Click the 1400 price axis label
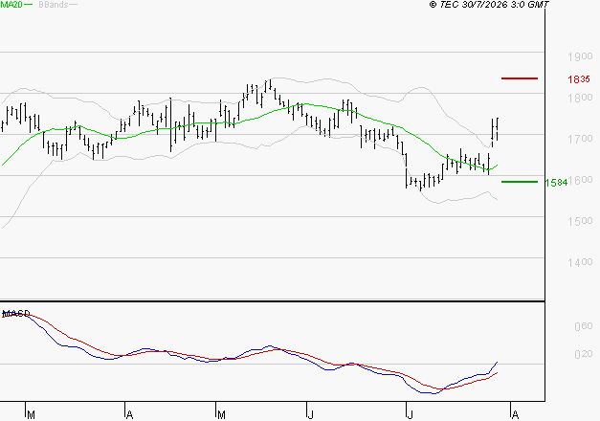Screen dimensions: 600x421 click(580, 262)
